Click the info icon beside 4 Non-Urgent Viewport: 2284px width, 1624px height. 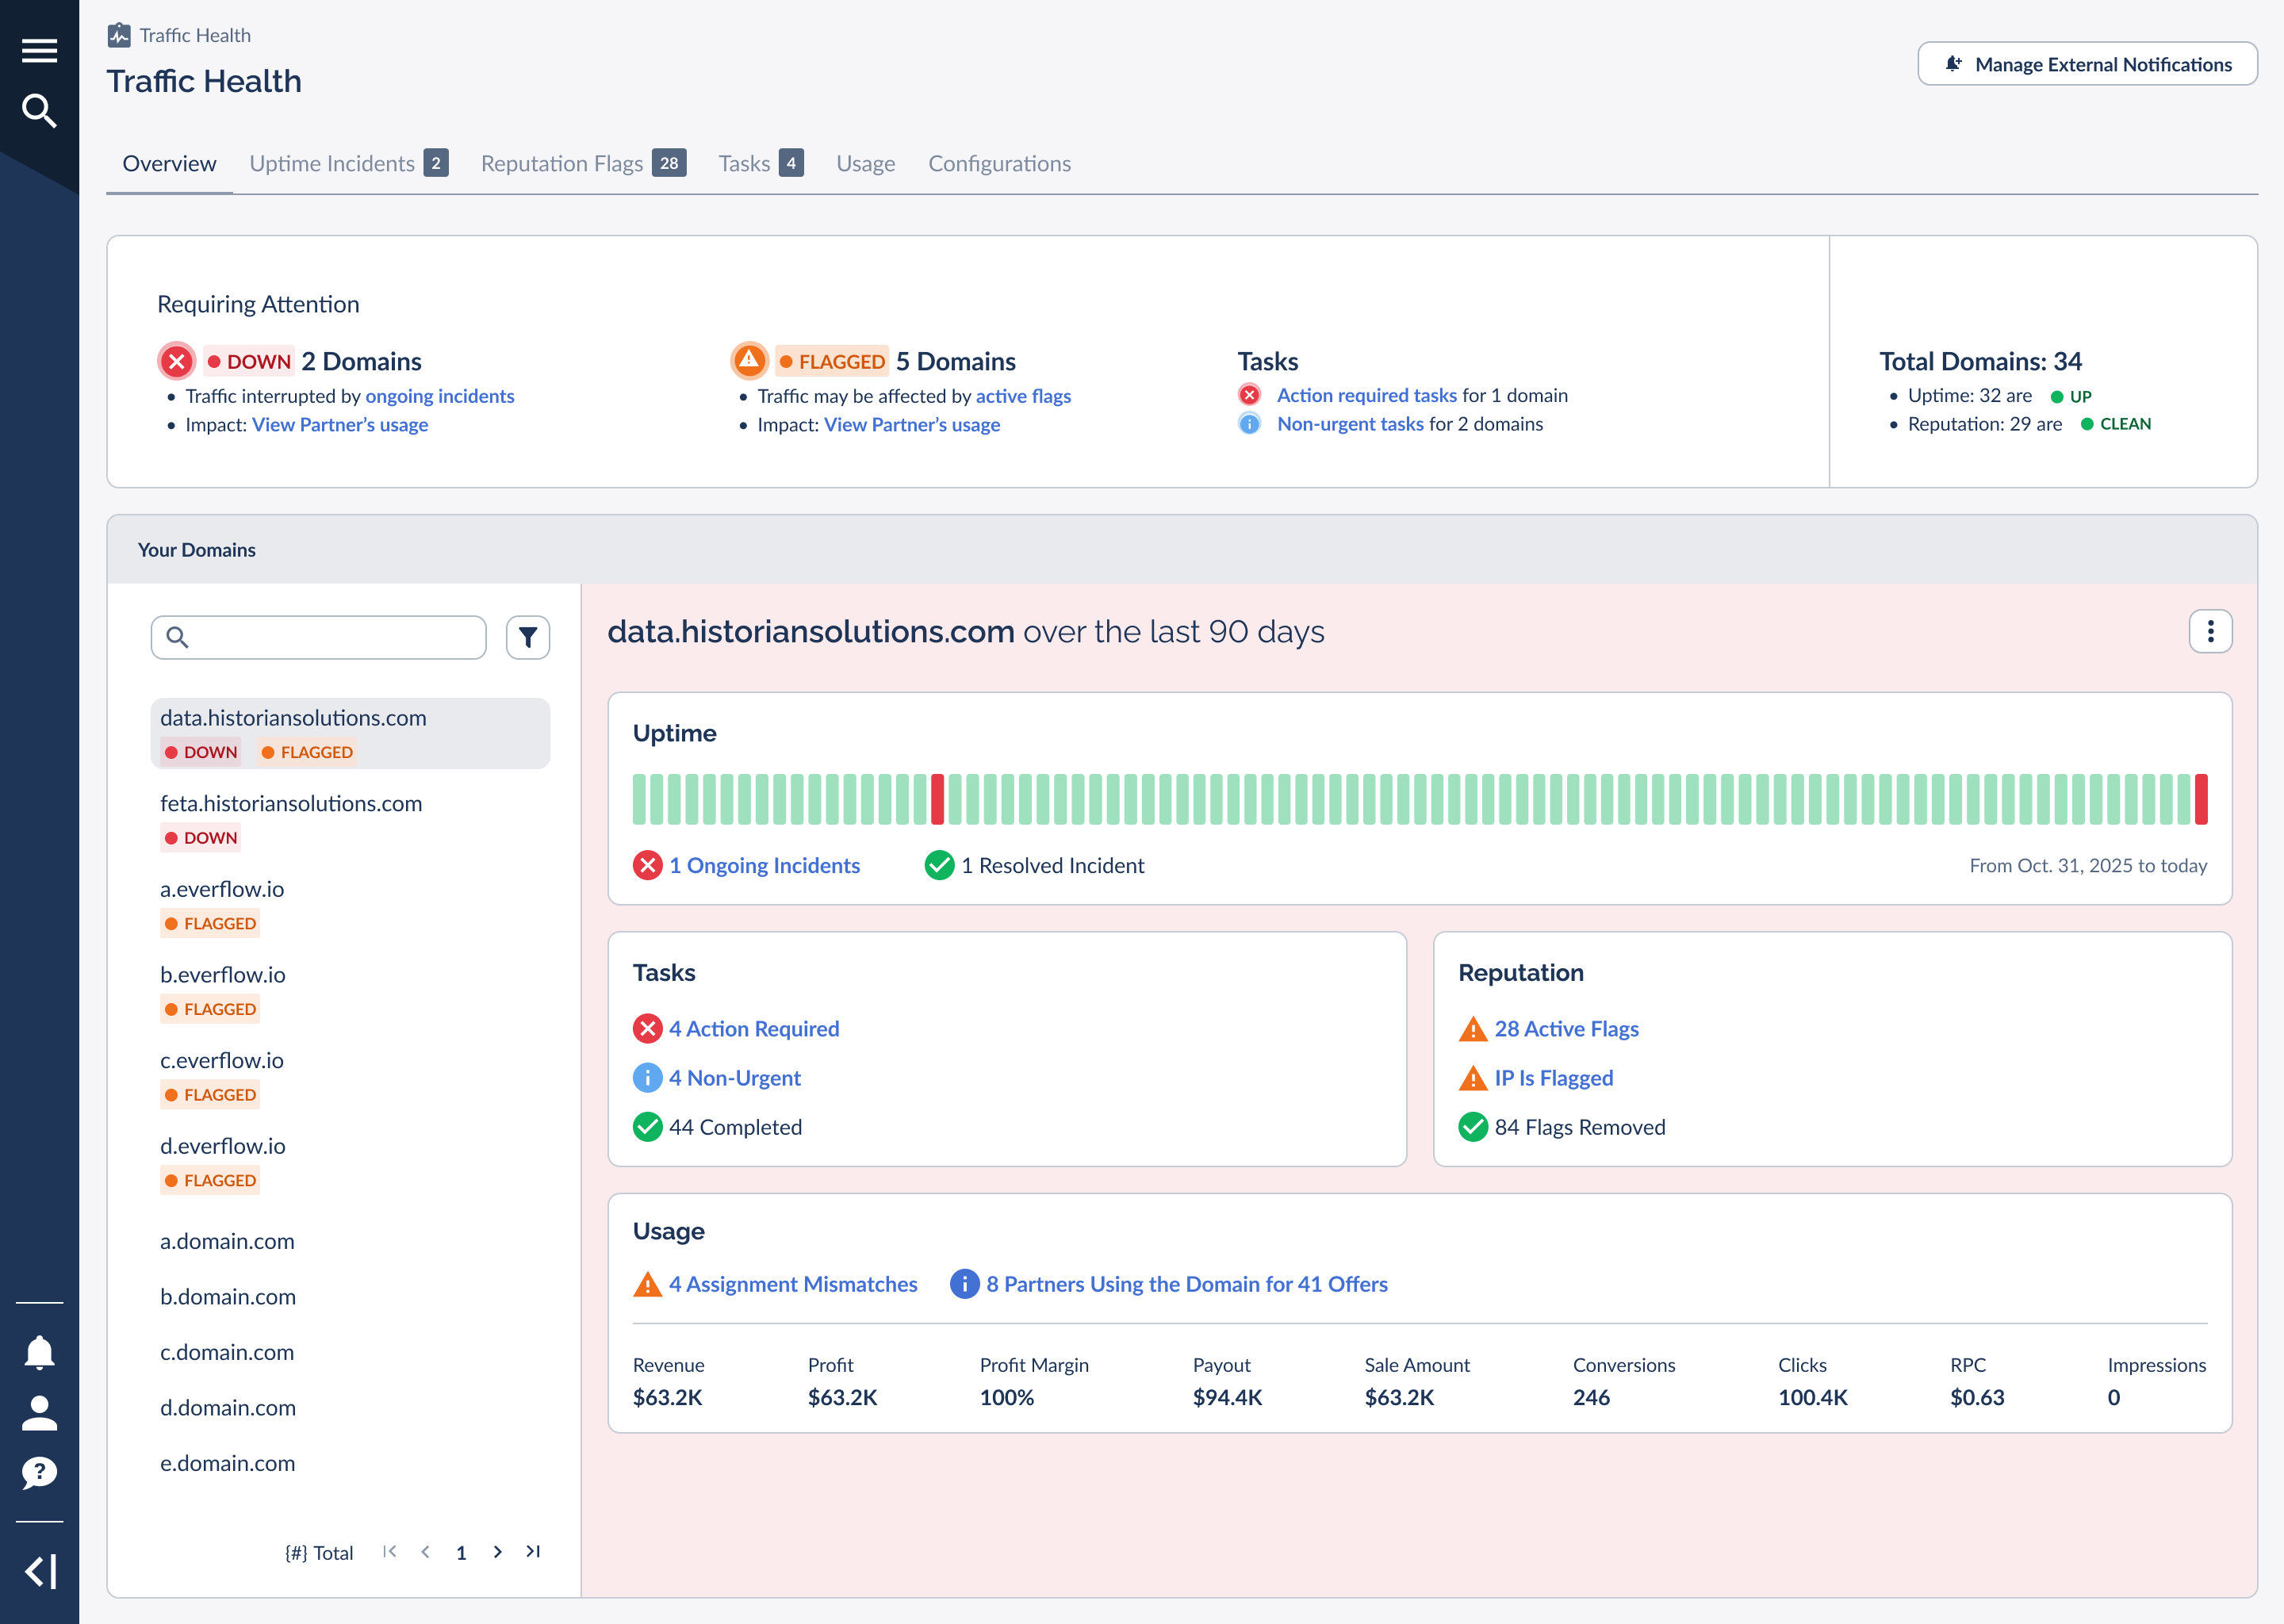[x=648, y=1077]
